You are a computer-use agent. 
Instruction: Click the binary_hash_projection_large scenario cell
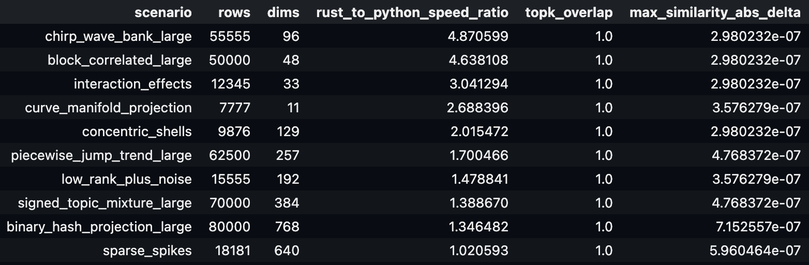tap(99, 227)
